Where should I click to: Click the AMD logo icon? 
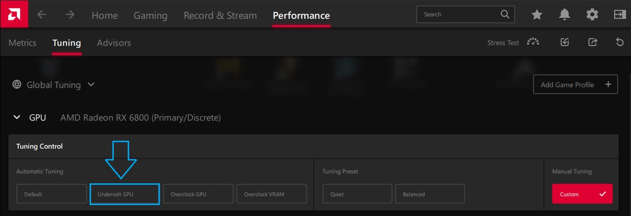pos(14,14)
